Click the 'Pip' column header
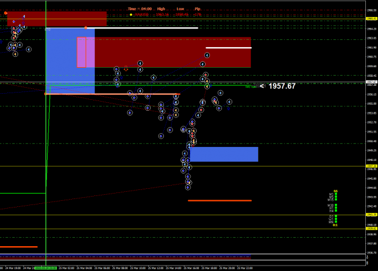 [x=197, y=9]
